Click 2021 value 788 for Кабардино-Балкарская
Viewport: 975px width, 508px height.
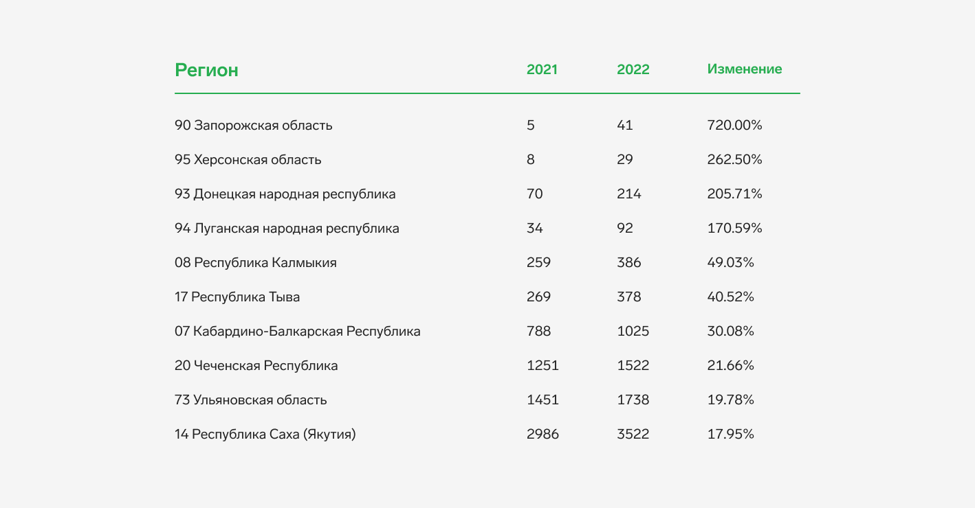539,332
